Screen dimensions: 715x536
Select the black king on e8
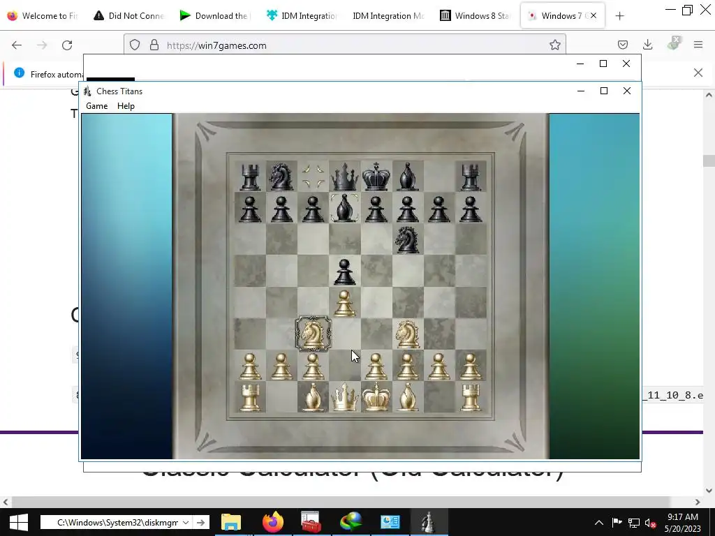(376, 177)
